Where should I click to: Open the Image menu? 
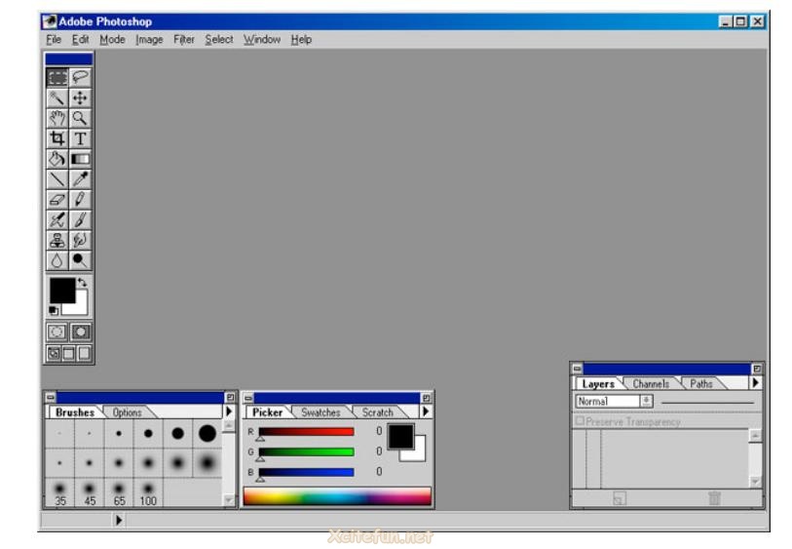[149, 39]
